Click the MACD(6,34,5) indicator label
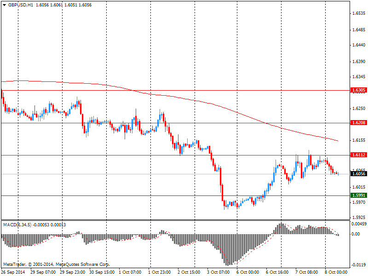 pyautogui.click(x=17, y=225)
